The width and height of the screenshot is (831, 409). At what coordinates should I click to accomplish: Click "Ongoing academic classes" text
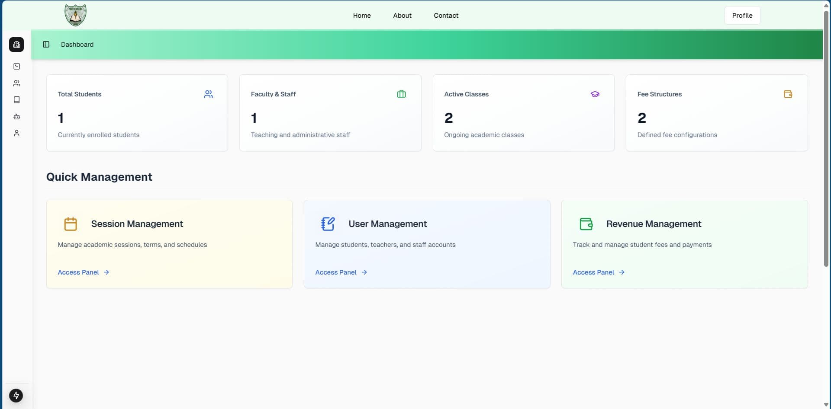point(484,135)
